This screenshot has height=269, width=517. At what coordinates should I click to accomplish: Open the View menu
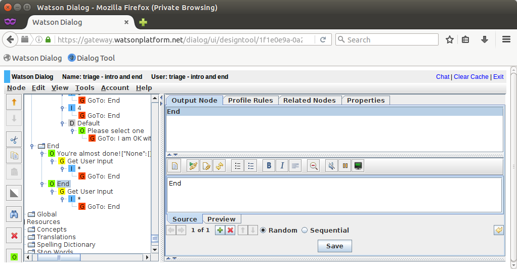(60, 88)
